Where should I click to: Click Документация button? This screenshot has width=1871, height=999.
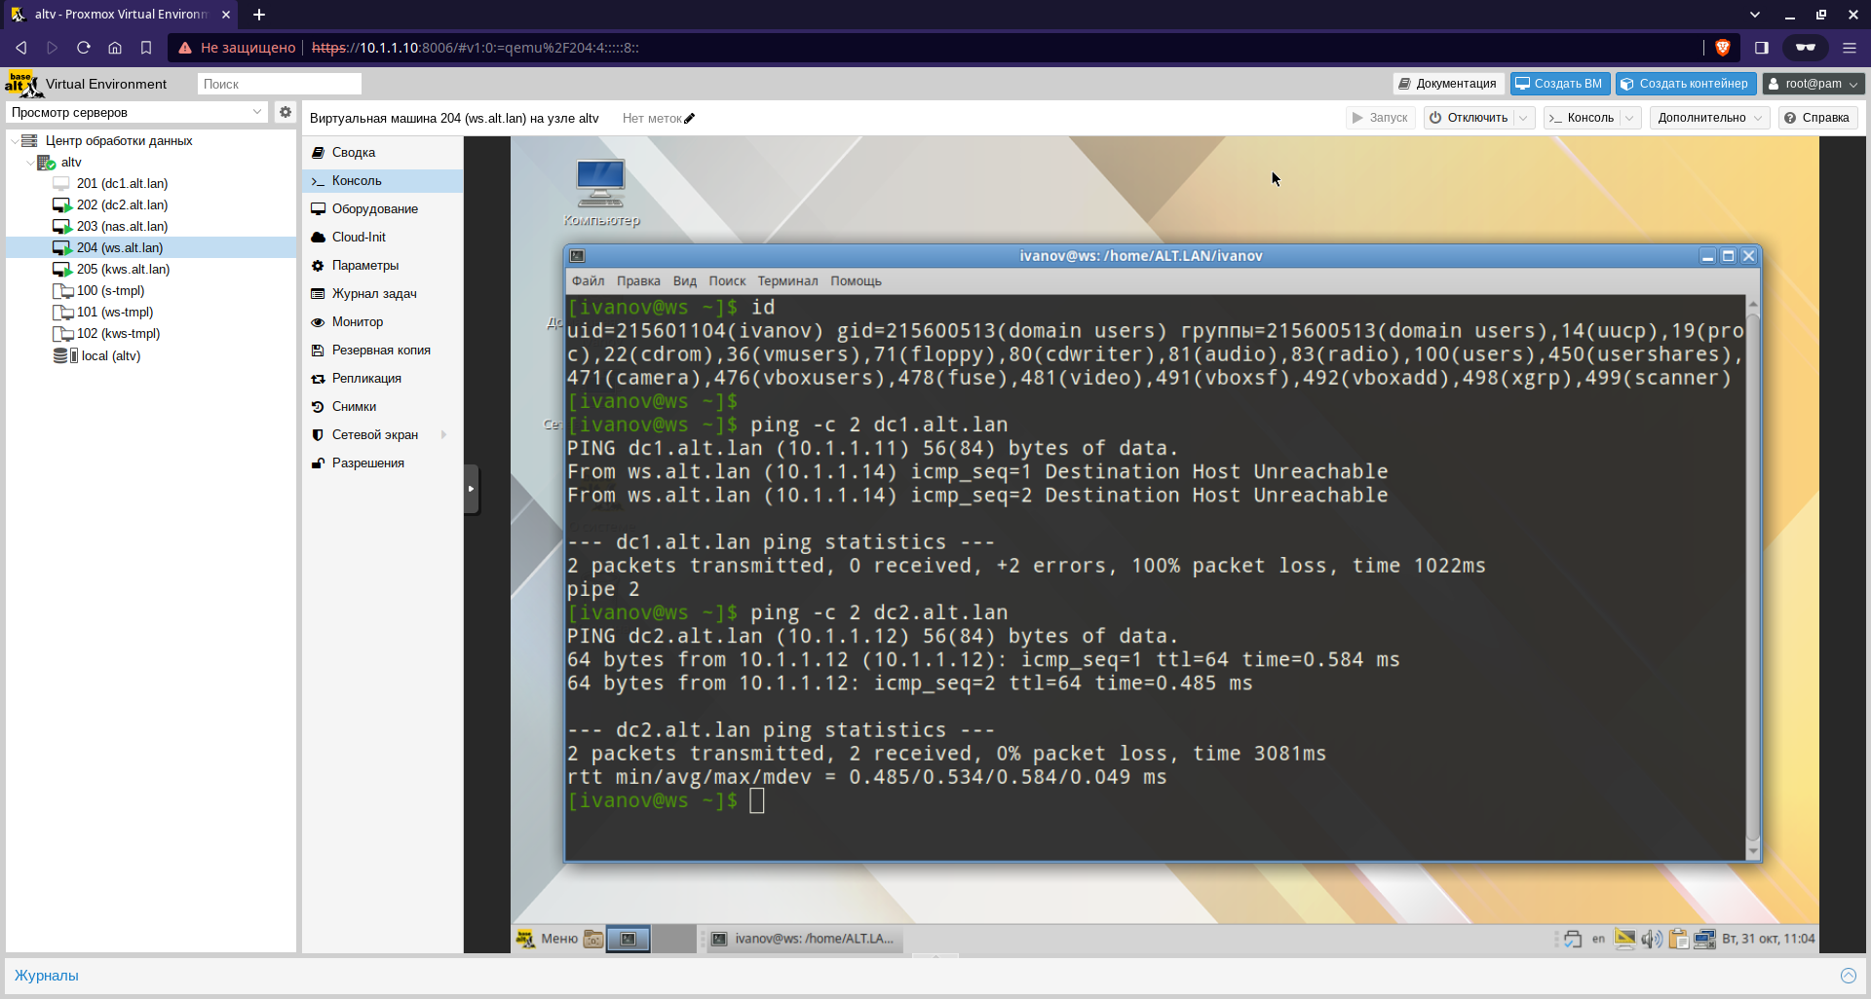tap(1448, 84)
